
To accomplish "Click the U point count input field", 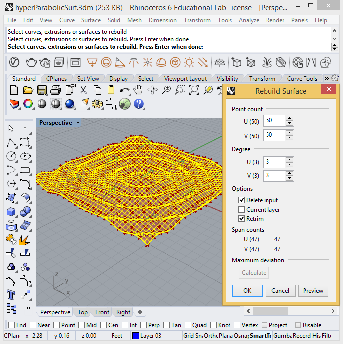I will [x=274, y=120].
